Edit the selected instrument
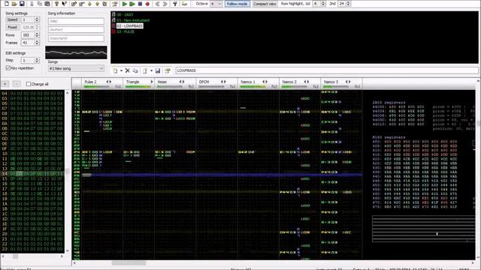481x270 pixels. click(x=168, y=70)
